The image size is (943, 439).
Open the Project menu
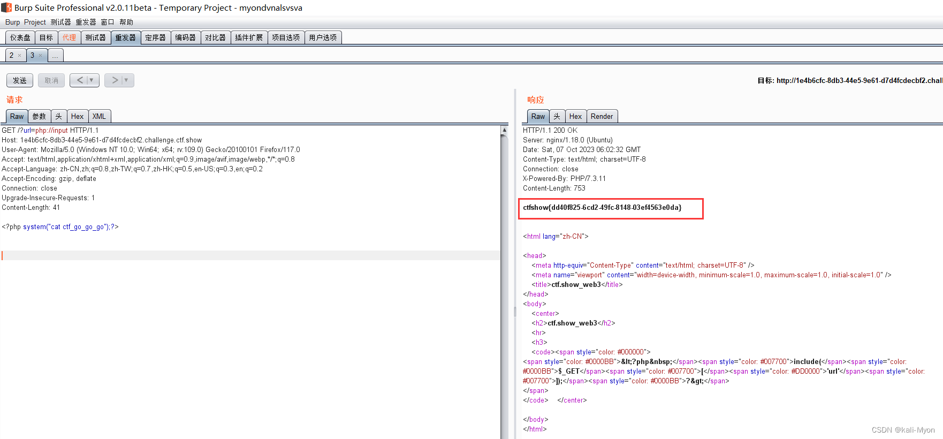point(35,22)
